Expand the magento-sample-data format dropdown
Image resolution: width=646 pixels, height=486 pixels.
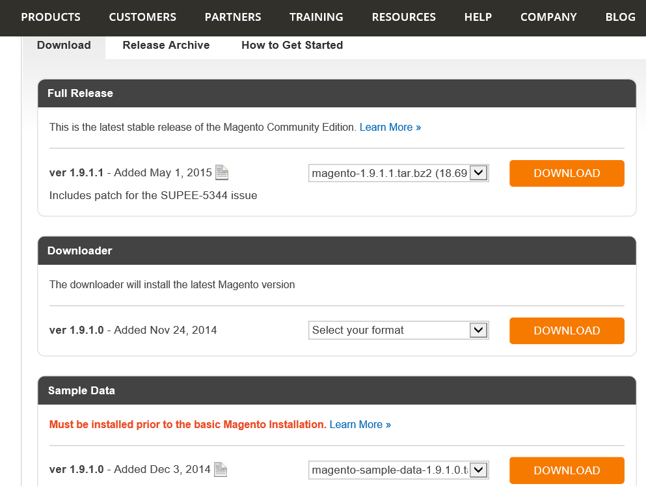(398, 470)
